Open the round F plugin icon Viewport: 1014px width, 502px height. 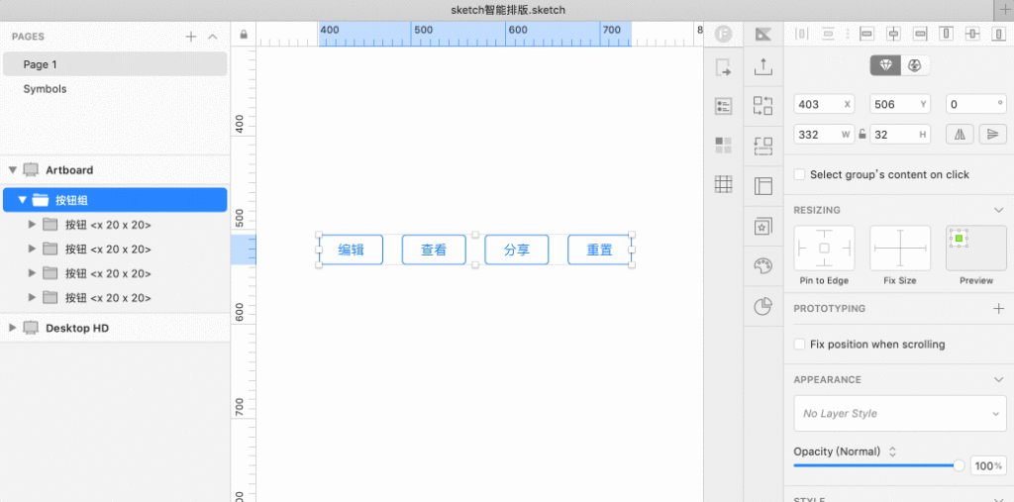click(x=723, y=35)
